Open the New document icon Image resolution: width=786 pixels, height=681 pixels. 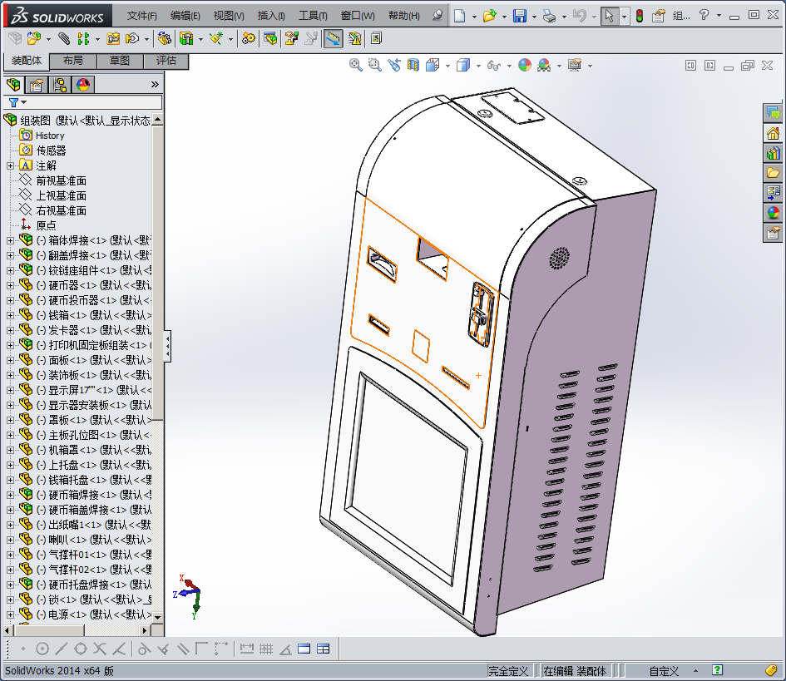[459, 16]
